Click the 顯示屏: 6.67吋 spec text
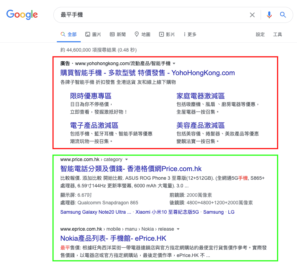The height and width of the screenshot is (266, 297). [76, 195]
